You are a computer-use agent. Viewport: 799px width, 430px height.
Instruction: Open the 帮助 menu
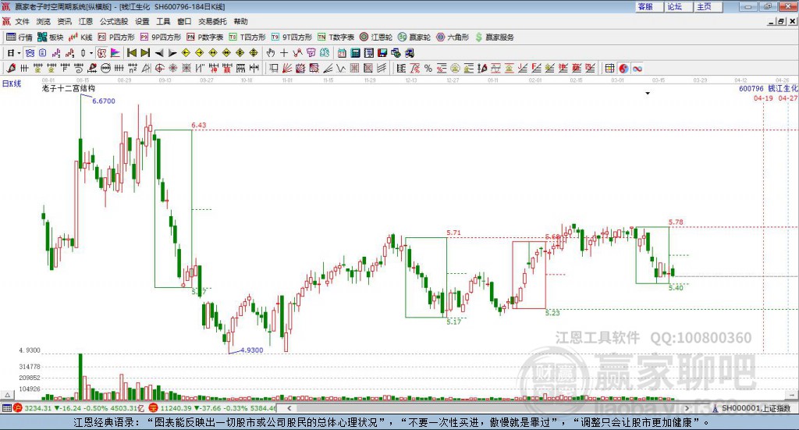[240, 21]
